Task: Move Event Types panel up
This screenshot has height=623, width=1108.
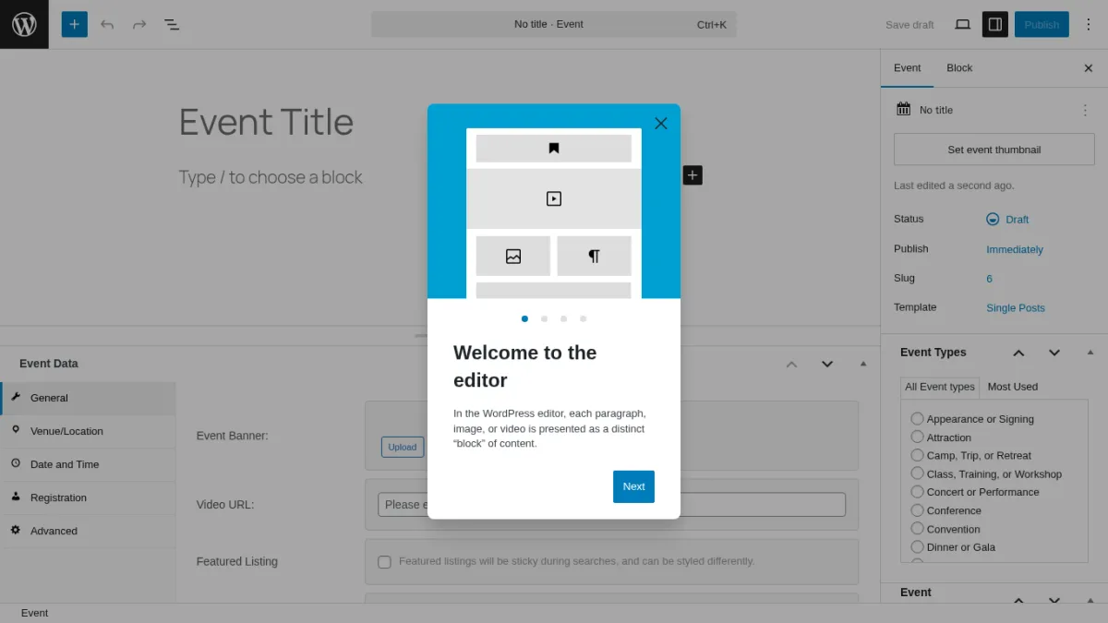Action: 1018,353
